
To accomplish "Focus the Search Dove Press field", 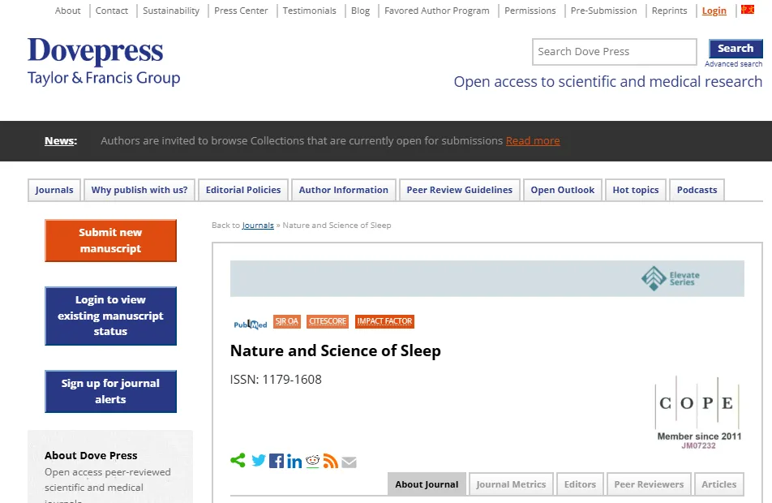I will [615, 52].
